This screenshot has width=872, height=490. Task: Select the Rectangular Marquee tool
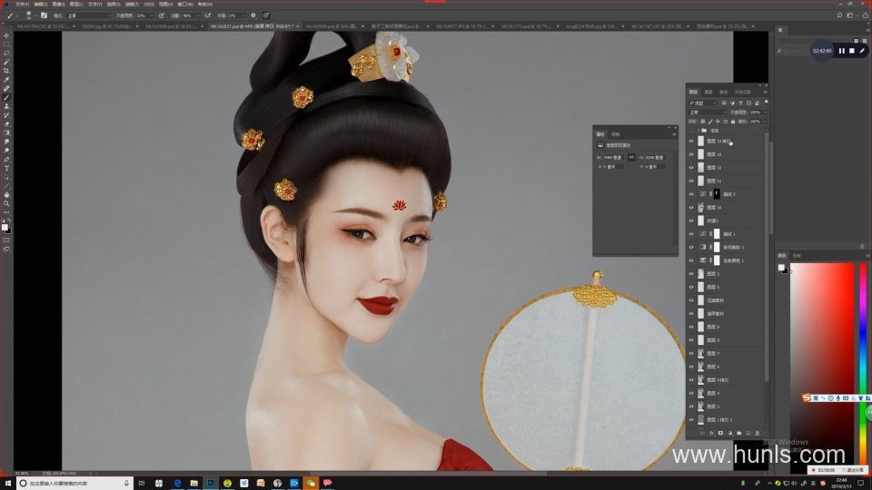point(6,44)
